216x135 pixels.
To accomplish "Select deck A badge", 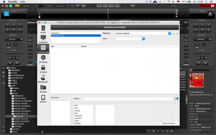I will pos(6,14).
